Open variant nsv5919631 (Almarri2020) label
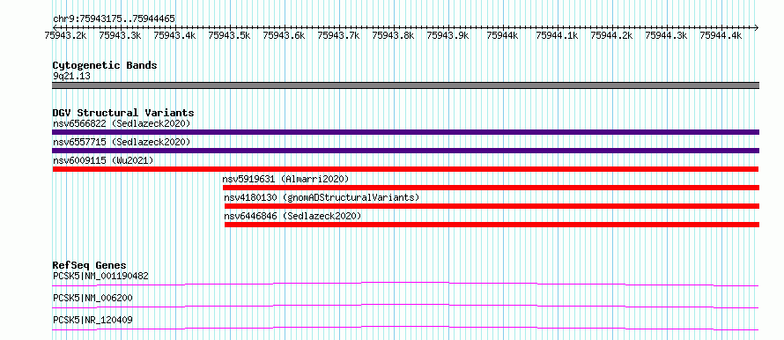The image size is (784, 340). pyautogui.click(x=285, y=179)
